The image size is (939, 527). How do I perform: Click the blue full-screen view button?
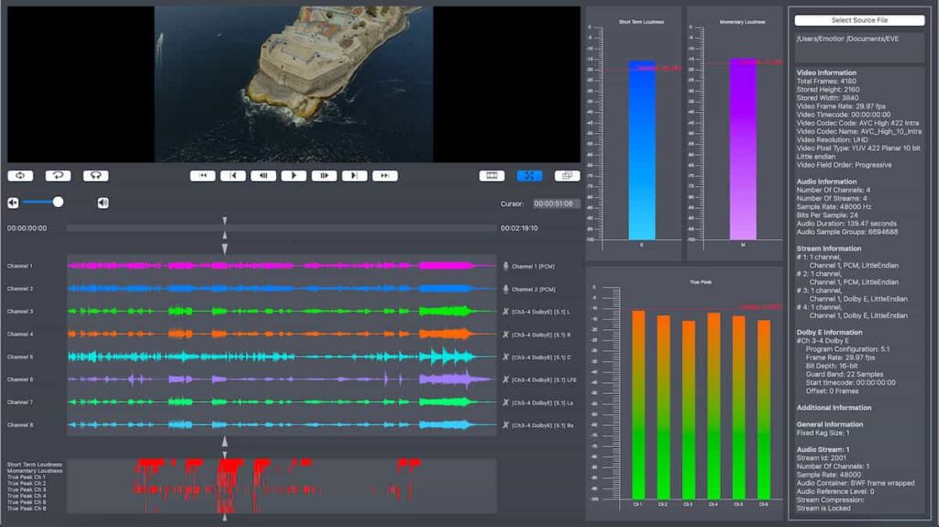click(x=529, y=176)
